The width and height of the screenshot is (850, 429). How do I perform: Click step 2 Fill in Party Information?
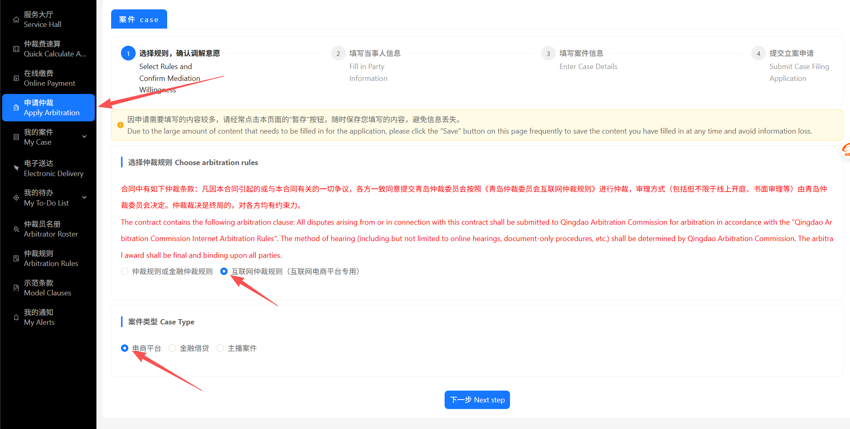tap(338, 54)
